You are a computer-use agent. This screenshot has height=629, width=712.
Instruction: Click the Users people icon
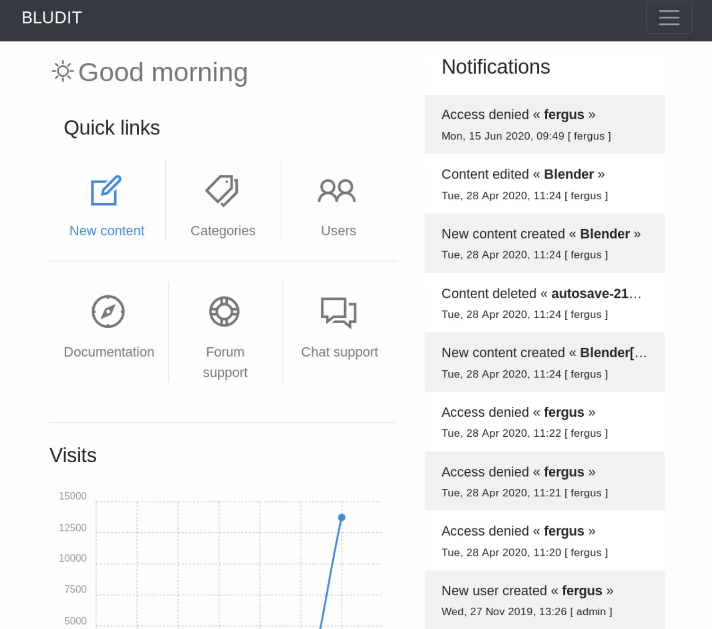tap(337, 190)
